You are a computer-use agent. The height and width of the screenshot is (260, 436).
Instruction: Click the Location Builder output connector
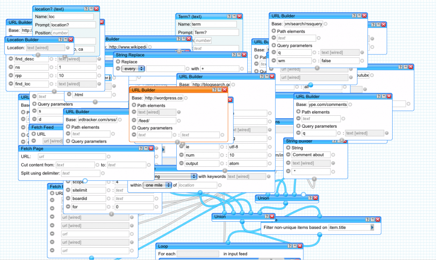point(38,55)
